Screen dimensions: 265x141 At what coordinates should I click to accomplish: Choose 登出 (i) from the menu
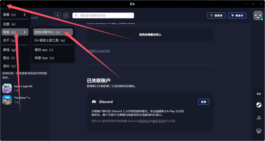click(15, 58)
